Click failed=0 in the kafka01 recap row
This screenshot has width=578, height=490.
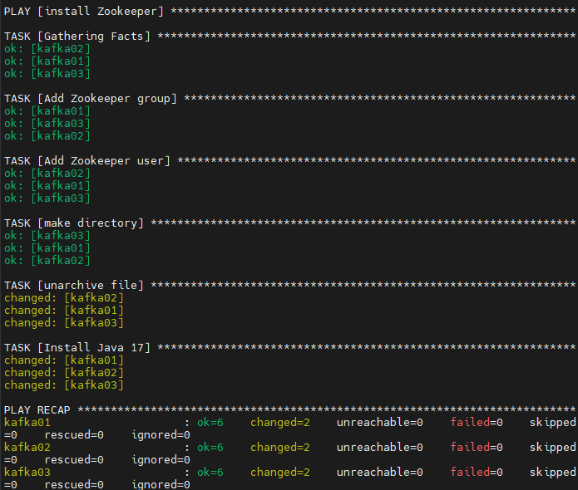[x=477, y=422]
